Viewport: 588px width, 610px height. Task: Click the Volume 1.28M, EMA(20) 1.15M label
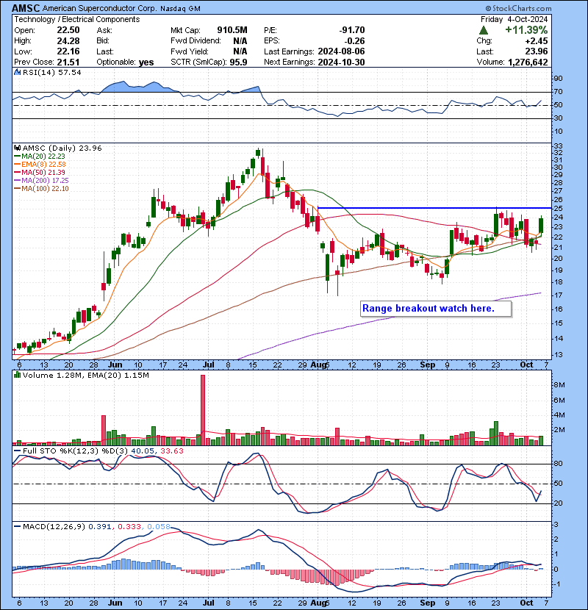coord(85,375)
